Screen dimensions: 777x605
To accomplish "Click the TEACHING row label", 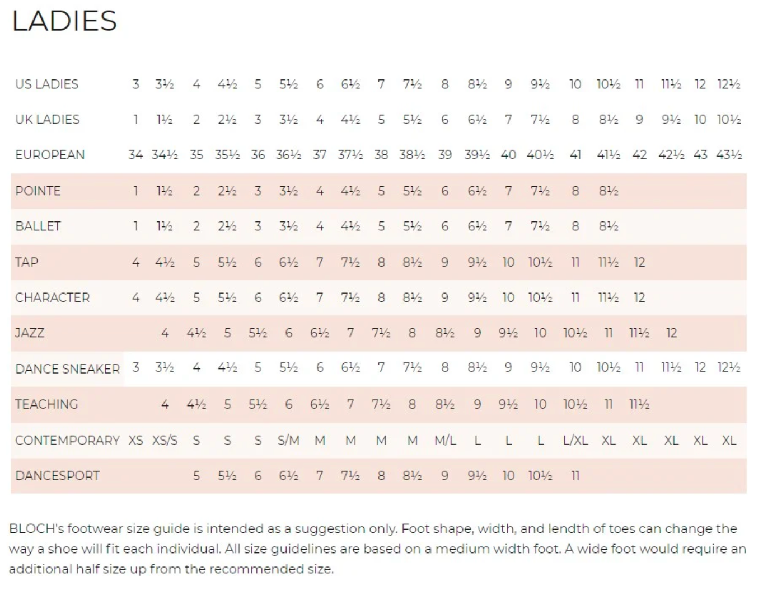I will 46,404.
